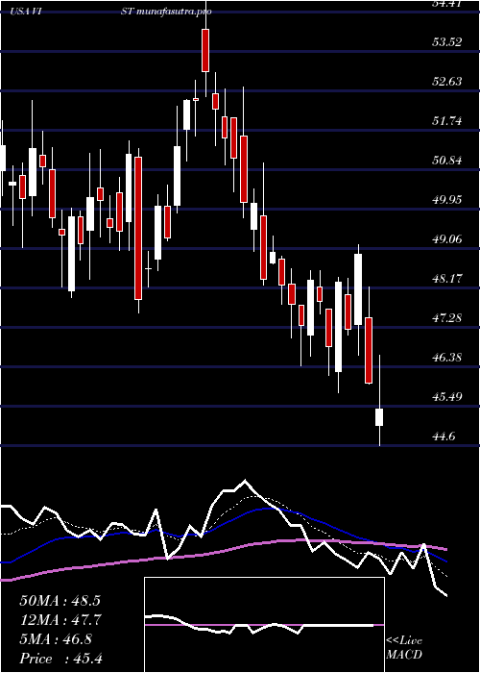Click the <<Live MACD label

pyautogui.click(x=404, y=647)
